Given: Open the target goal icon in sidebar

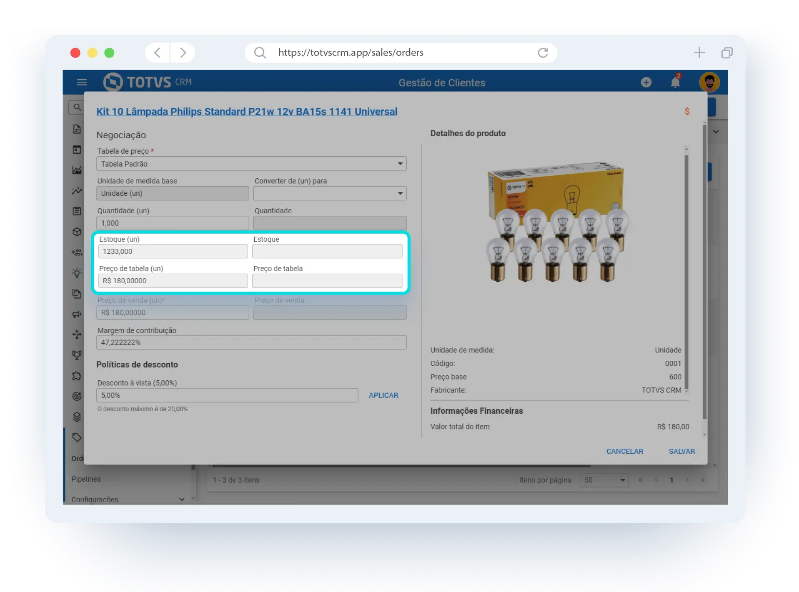Looking at the screenshot, I should point(77,396).
